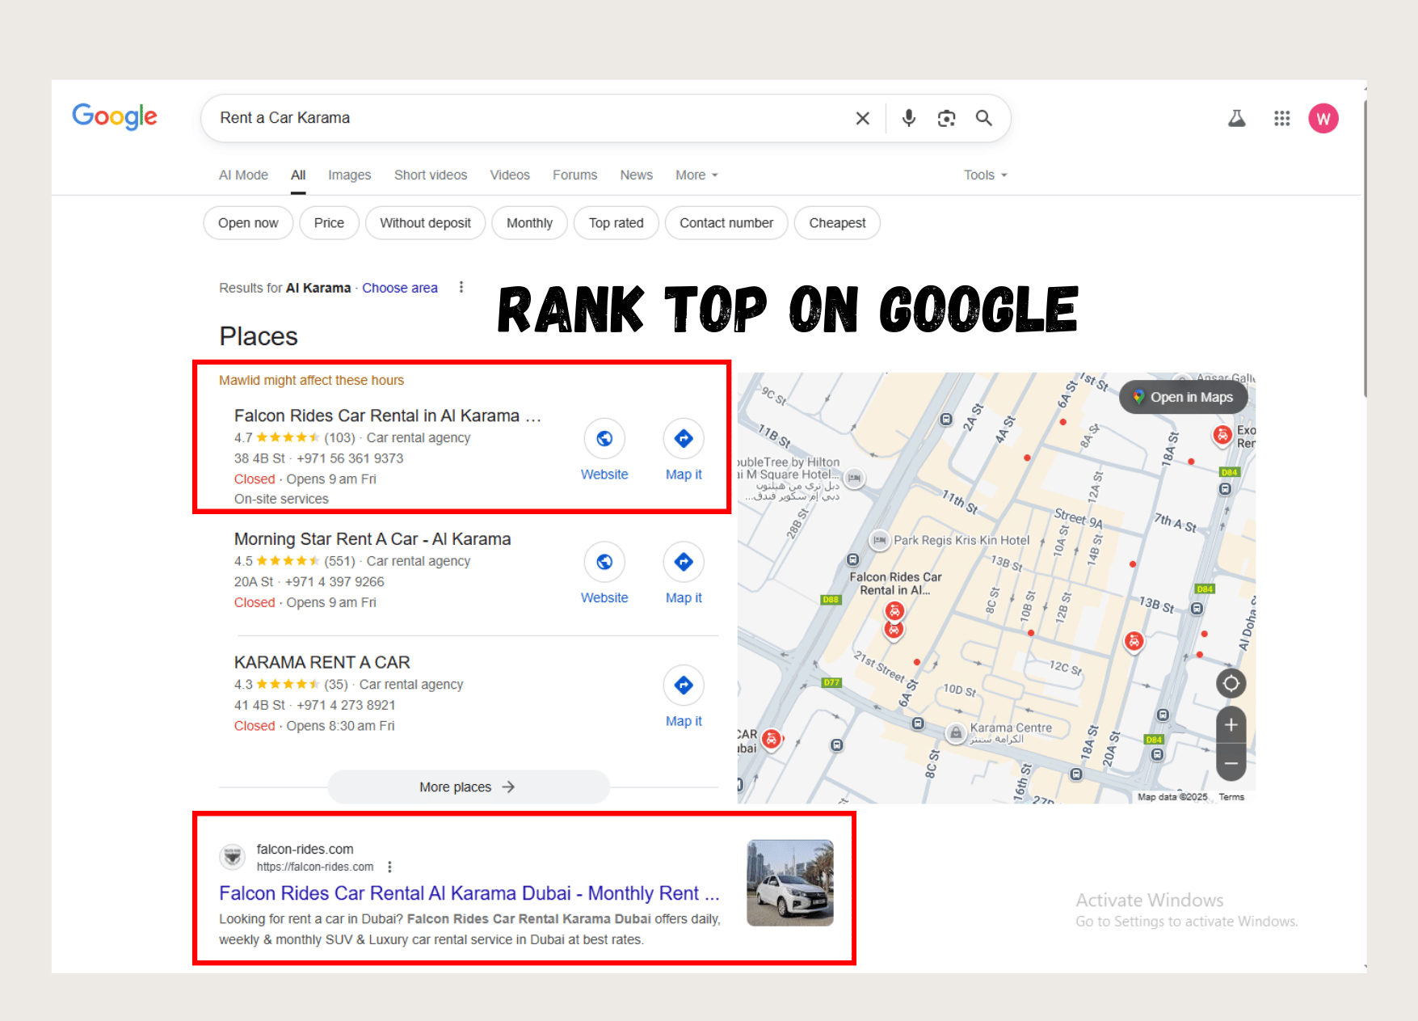The width and height of the screenshot is (1418, 1021).
Task: Enable the Open now filter
Action: pos(247,222)
